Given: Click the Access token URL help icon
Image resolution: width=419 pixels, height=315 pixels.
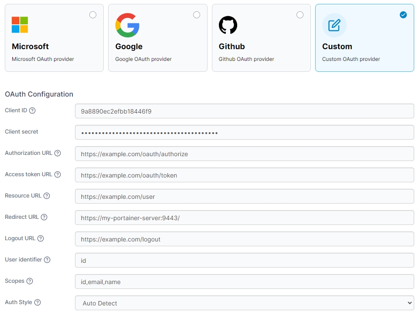Looking at the screenshot, I should [58, 174].
